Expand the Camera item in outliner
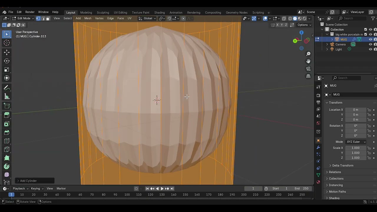Screen dimensions: 377x212 click(327, 44)
